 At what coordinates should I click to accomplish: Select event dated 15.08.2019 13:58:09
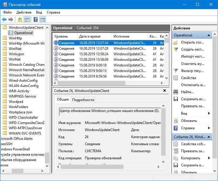tap(109, 60)
